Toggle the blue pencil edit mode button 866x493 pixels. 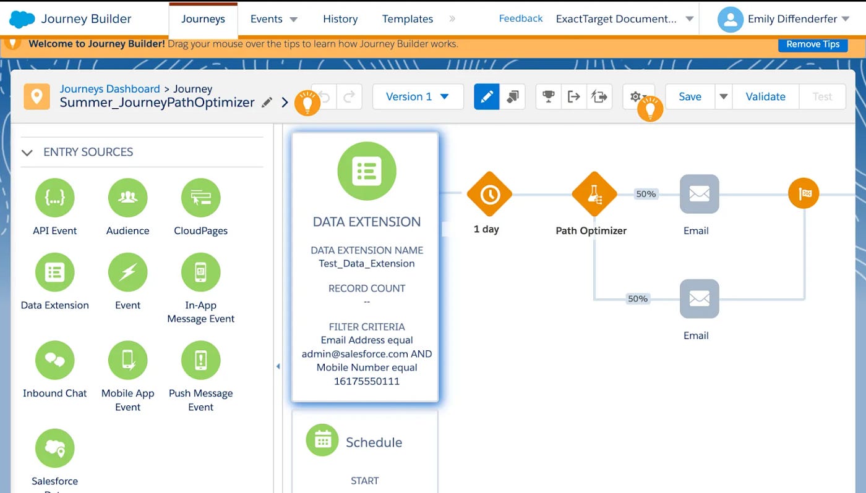coord(487,96)
